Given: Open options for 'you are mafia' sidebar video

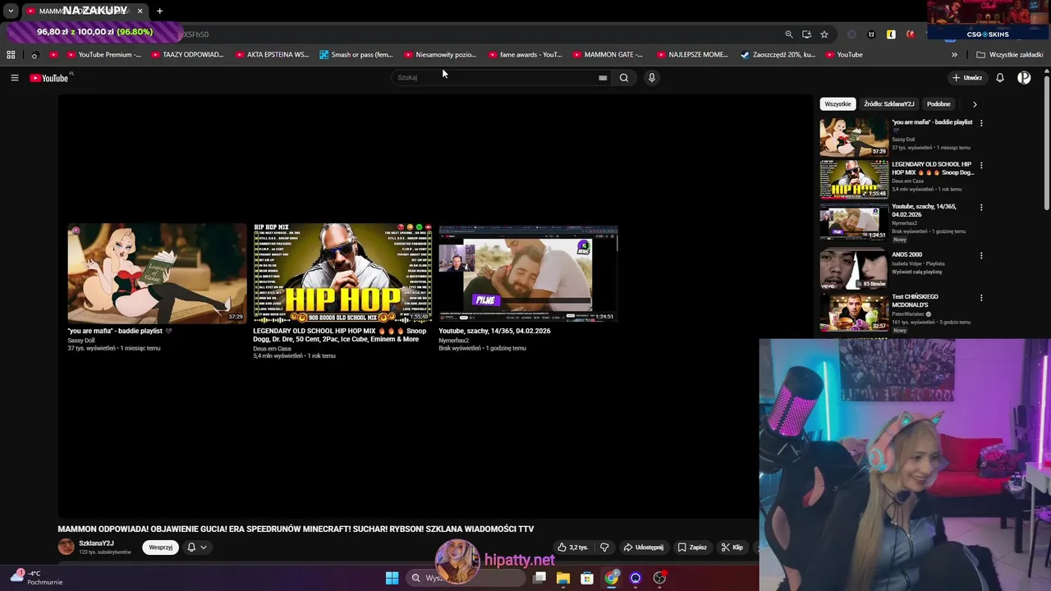Looking at the screenshot, I should point(981,123).
